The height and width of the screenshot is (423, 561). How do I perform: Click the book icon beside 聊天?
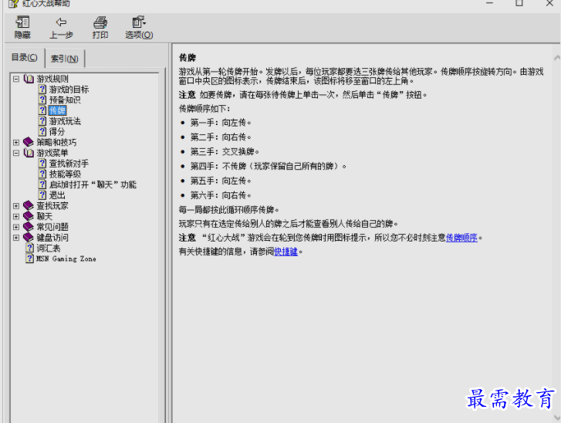pos(29,216)
